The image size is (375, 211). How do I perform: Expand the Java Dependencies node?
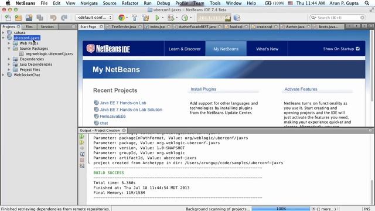point(9,64)
